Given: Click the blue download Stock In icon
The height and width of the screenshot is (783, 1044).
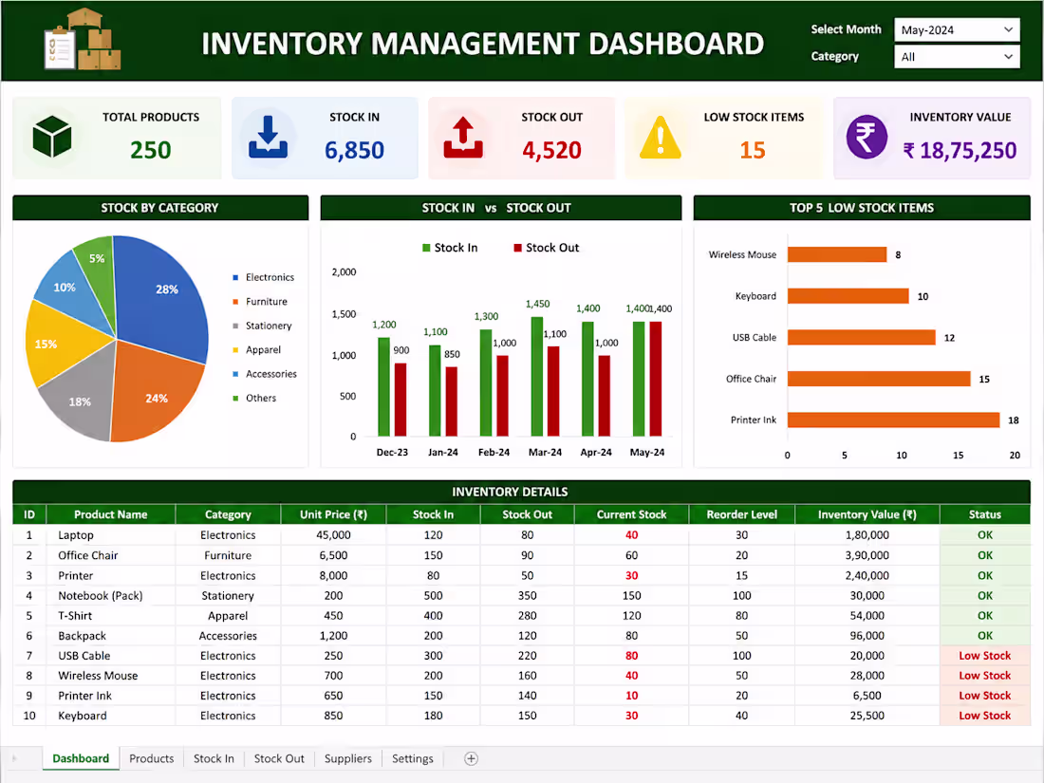Looking at the screenshot, I should pyautogui.click(x=268, y=138).
